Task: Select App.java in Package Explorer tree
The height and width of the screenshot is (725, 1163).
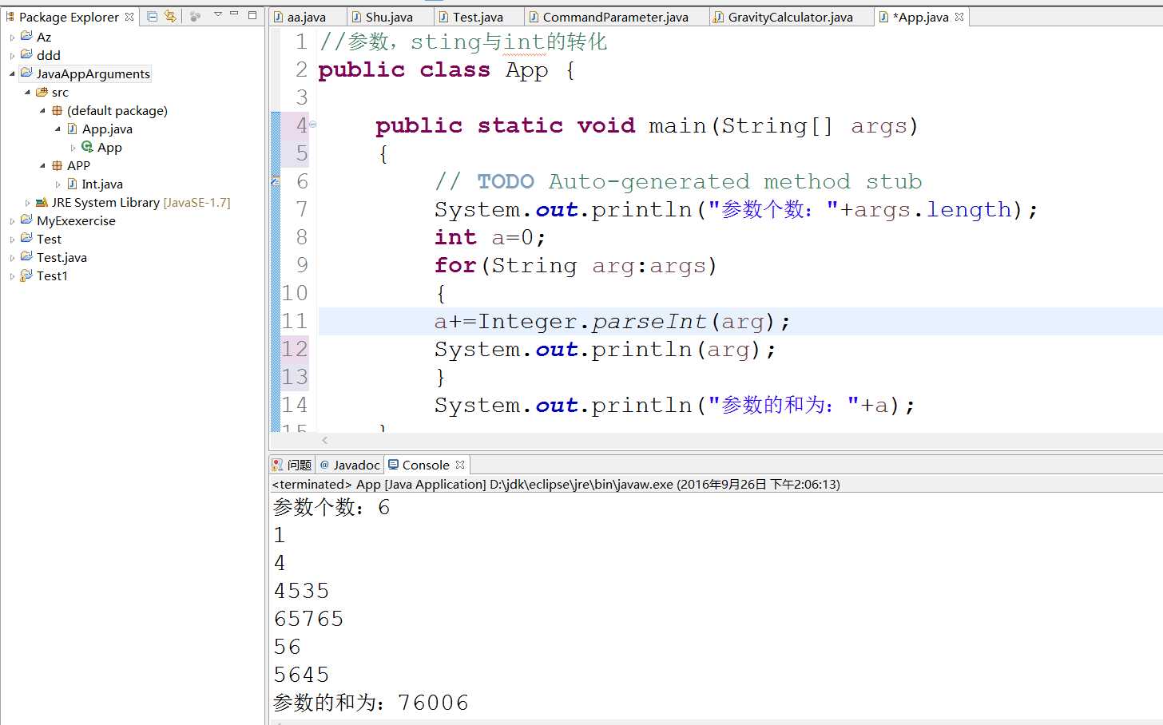Action: pos(107,129)
